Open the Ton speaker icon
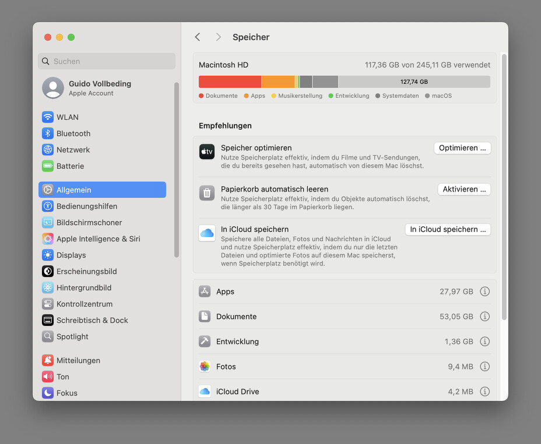The width and height of the screenshot is (541, 444). tap(48, 376)
